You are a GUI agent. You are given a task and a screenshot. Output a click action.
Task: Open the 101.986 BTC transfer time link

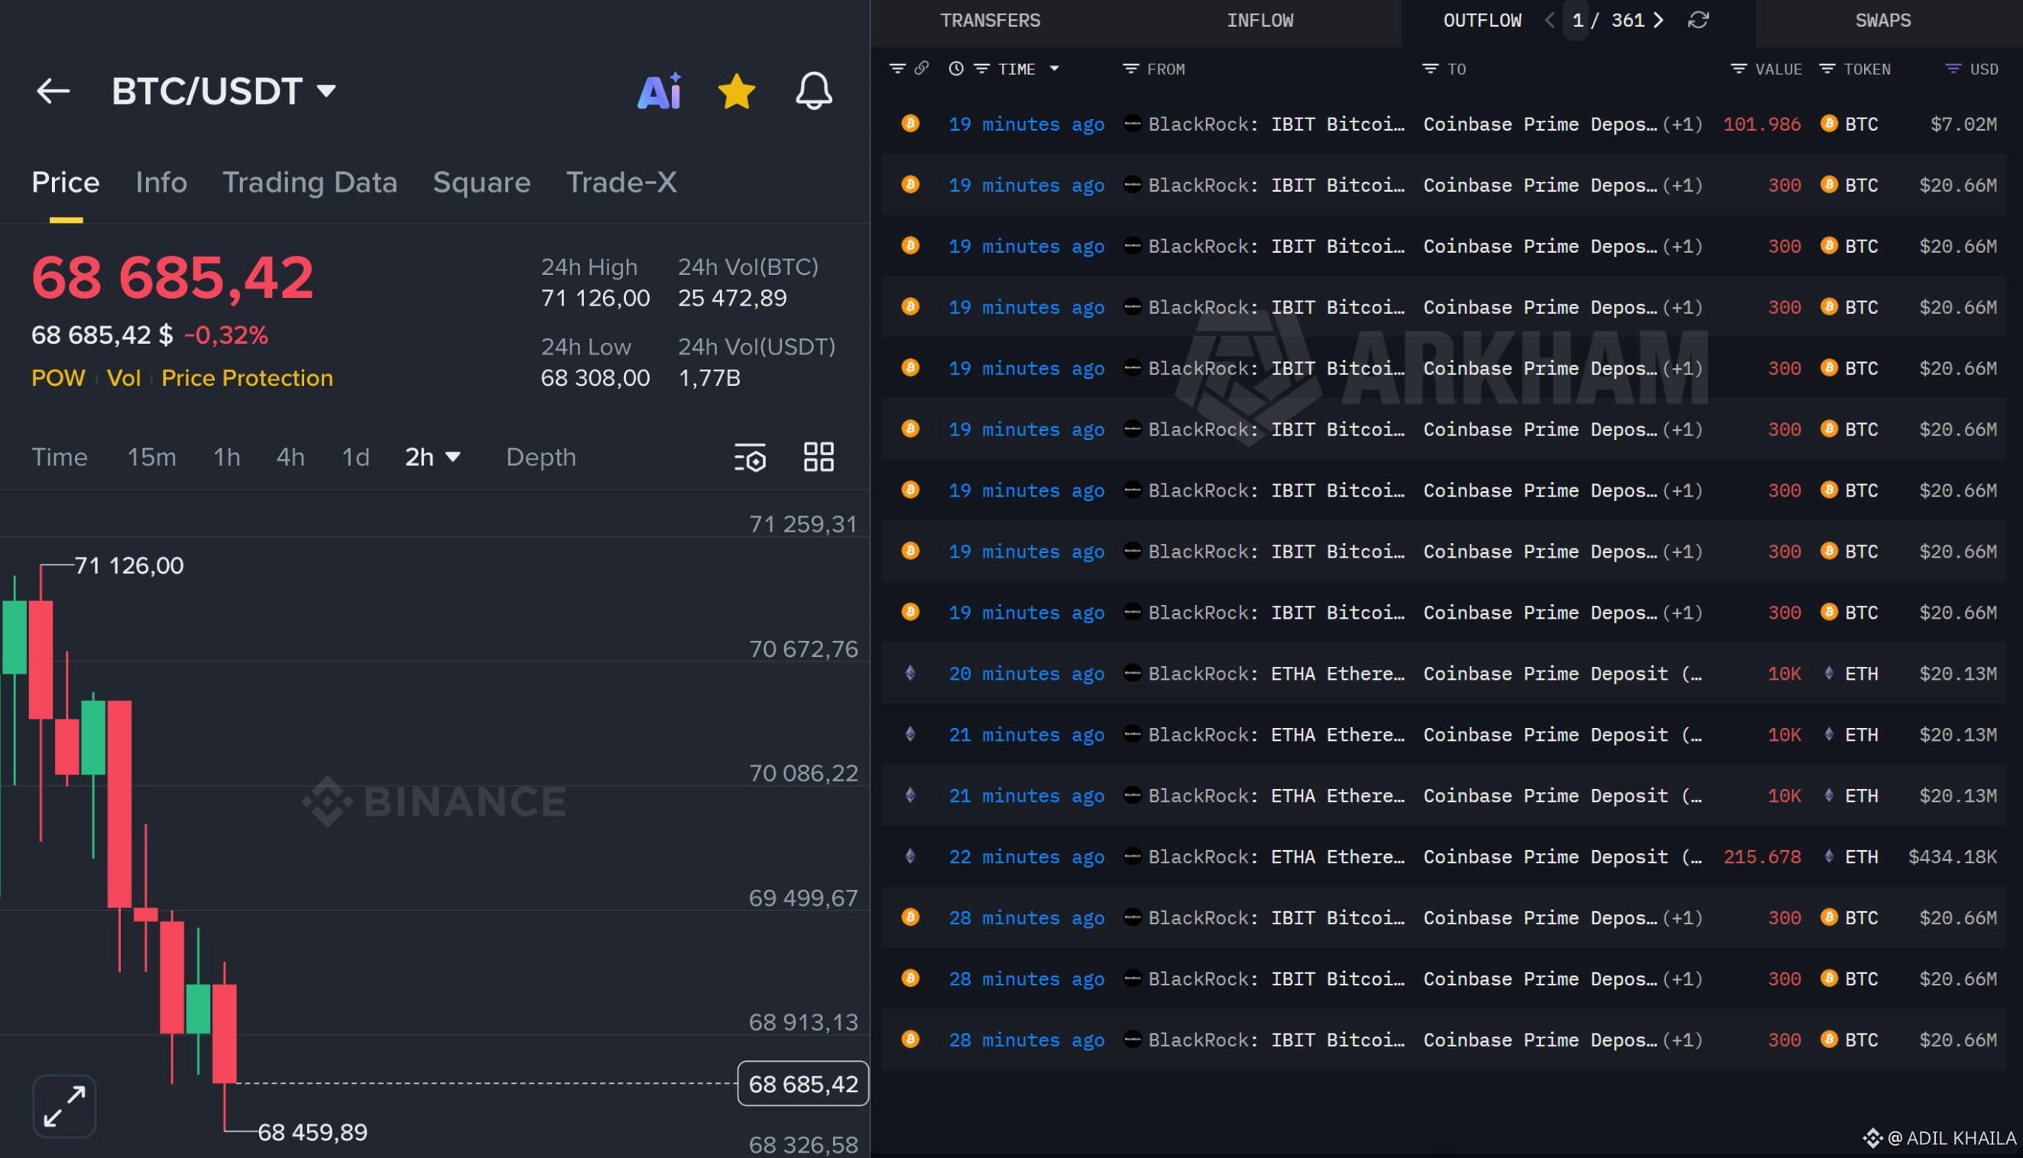click(1026, 124)
